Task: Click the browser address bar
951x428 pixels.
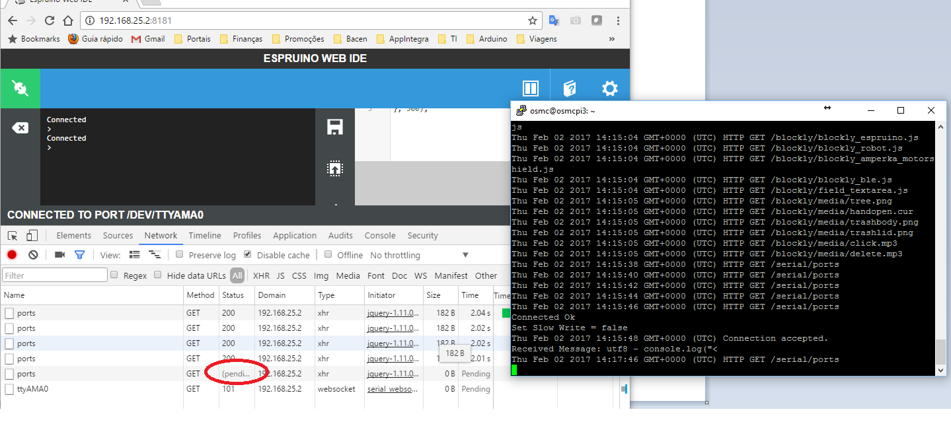Action: (x=311, y=20)
